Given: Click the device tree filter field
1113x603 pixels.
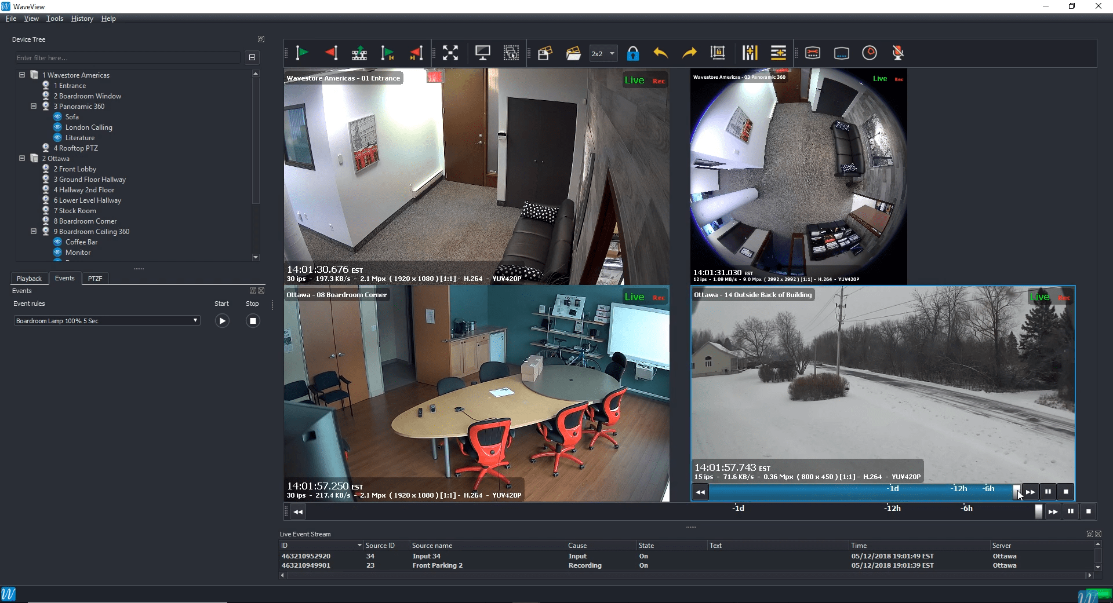Looking at the screenshot, I should coord(128,58).
